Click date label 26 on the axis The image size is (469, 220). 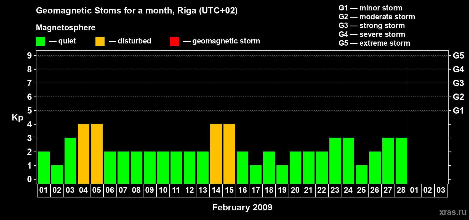[x=375, y=190]
